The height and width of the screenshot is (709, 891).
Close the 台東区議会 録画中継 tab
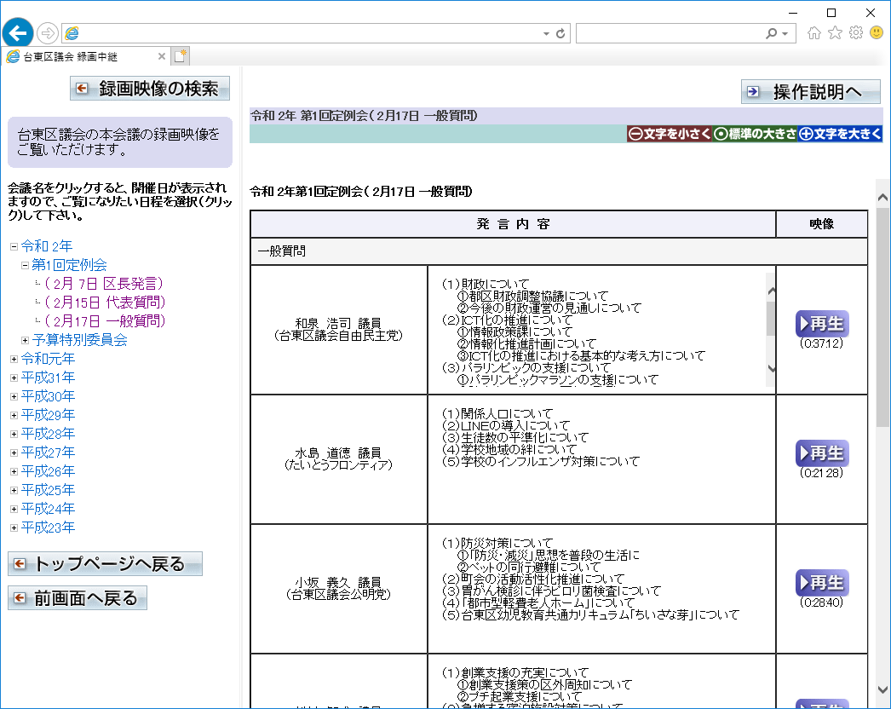[x=161, y=56]
